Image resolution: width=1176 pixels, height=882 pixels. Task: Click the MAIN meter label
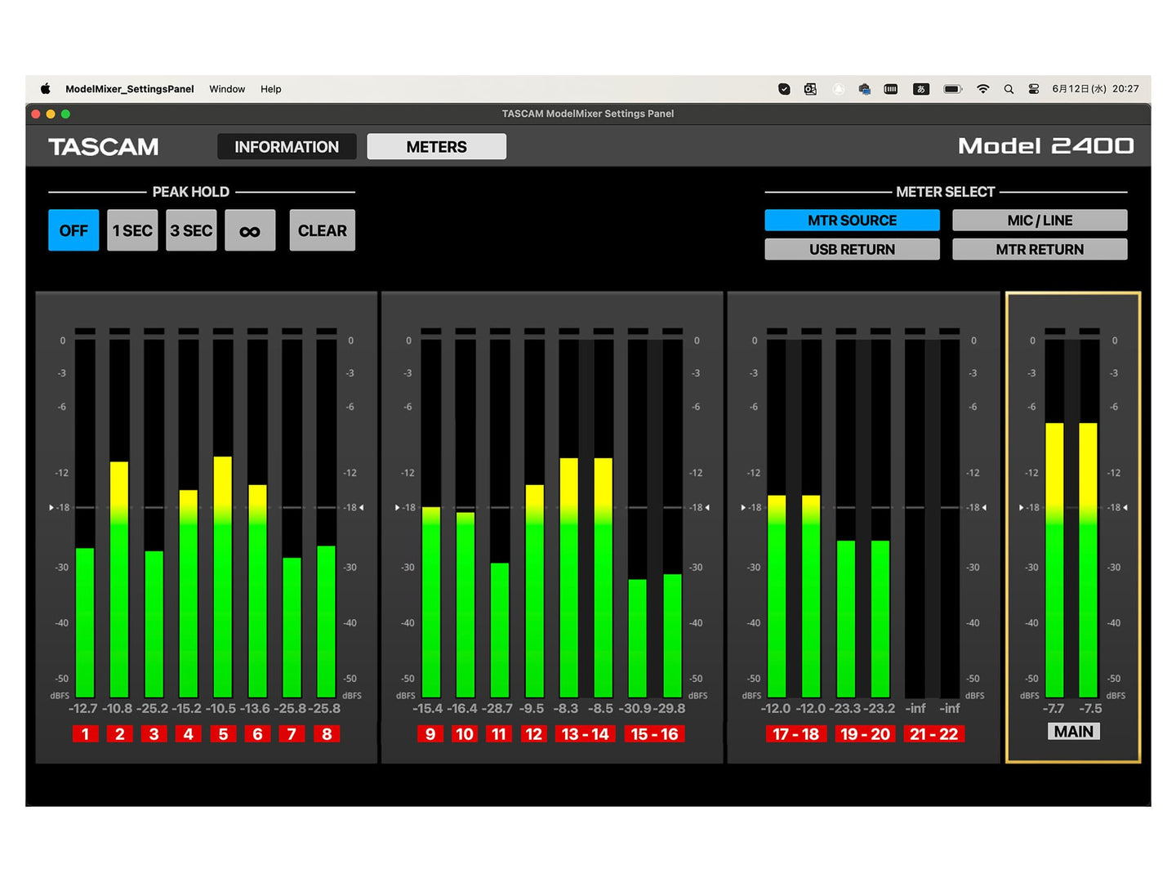pos(1073,732)
